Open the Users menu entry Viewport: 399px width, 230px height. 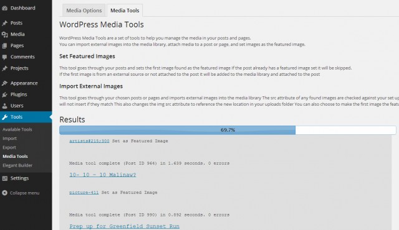tap(17, 106)
